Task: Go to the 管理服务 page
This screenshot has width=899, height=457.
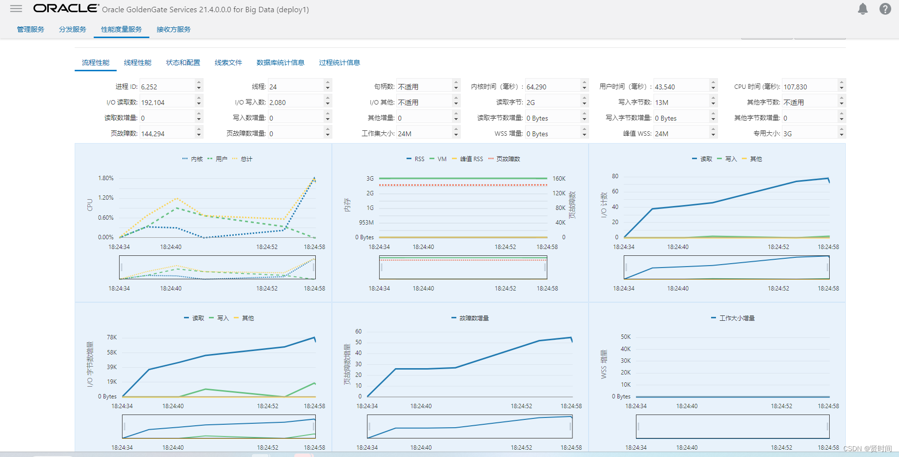Action: [x=31, y=29]
